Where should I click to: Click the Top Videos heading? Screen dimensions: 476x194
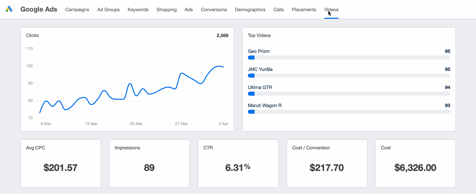click(259, 35)
